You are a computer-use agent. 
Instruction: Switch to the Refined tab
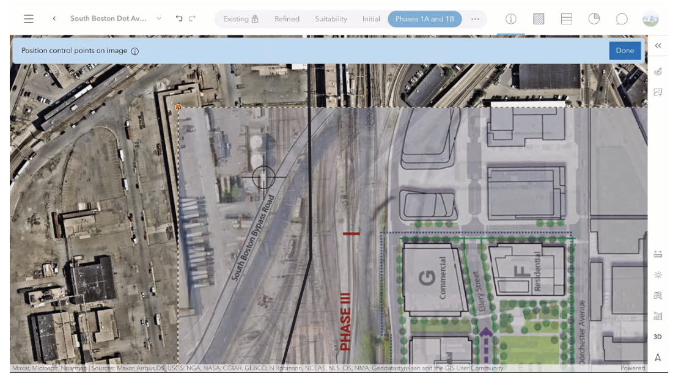coord(287,19)
